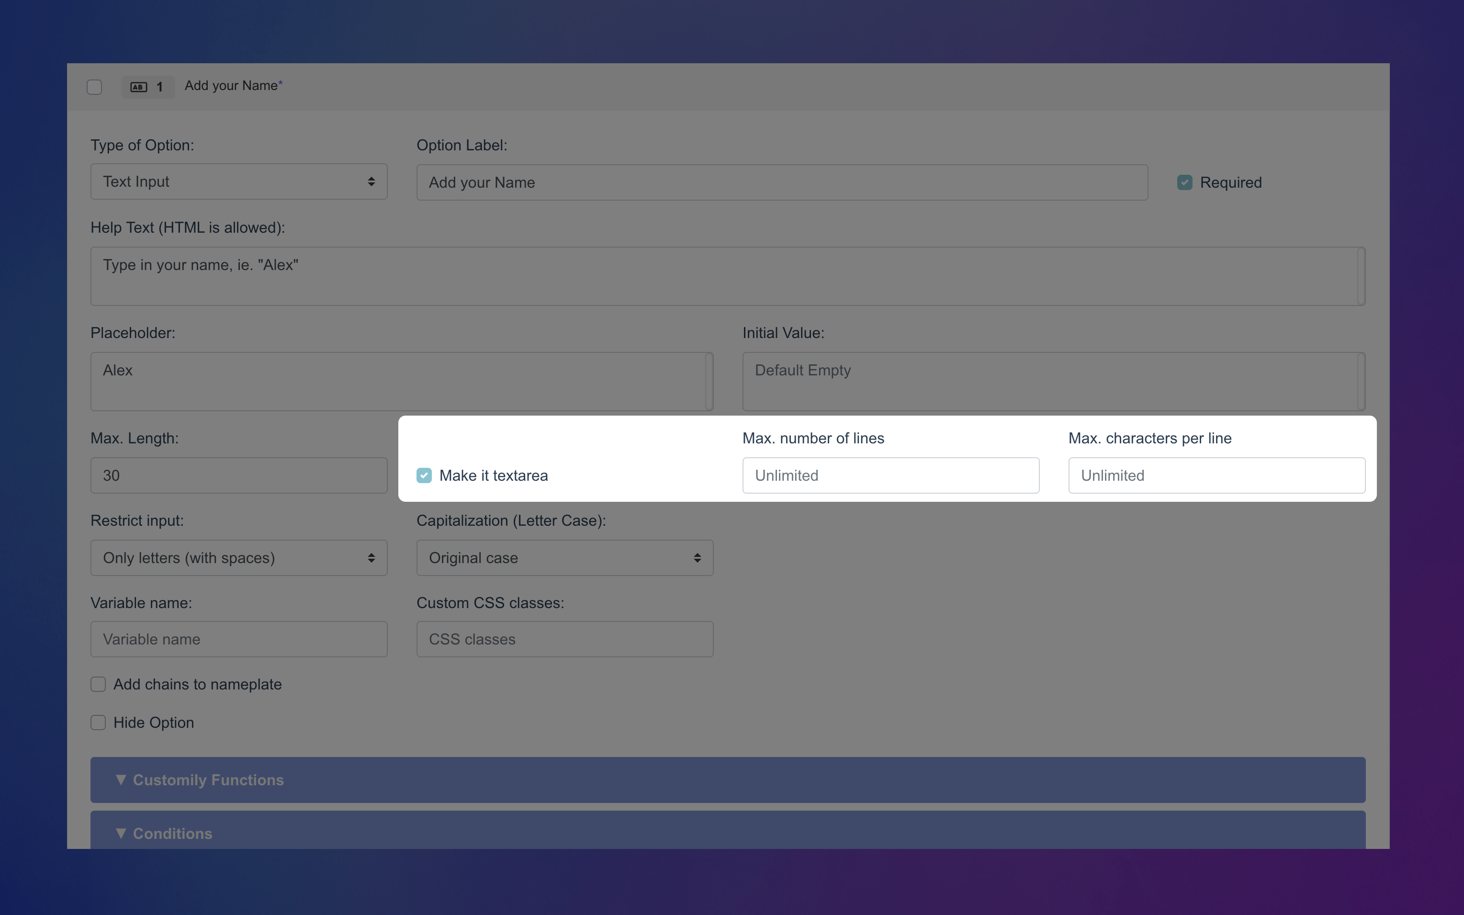Check the Hide Option checkbox
Screen dimensions: 1464x915
[98, 723]
